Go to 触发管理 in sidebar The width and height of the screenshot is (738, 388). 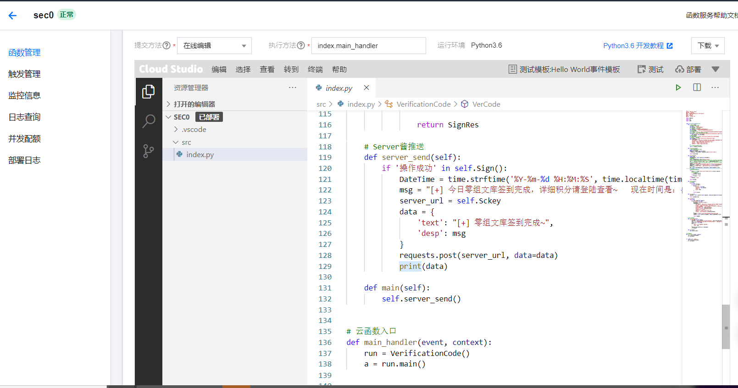click(x=25, y=74)
